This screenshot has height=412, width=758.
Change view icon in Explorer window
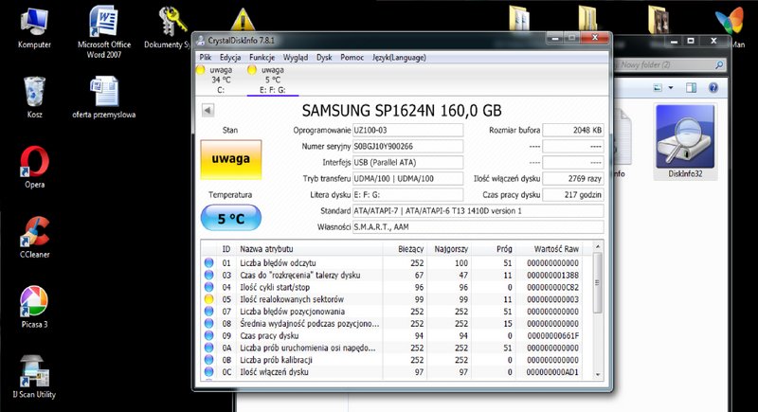coord(658,87)
